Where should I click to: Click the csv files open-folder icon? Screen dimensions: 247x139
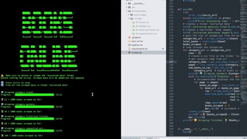tap(132, 19)
